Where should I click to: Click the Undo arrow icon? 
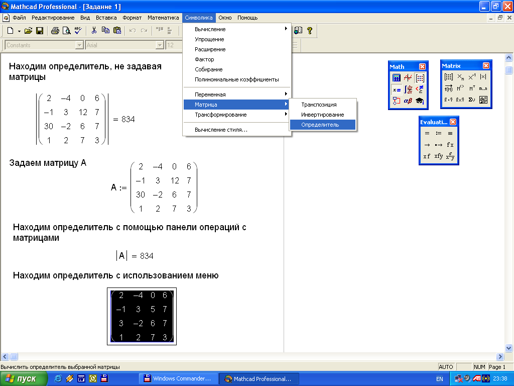pyautogui.click(x=133, y=31)
